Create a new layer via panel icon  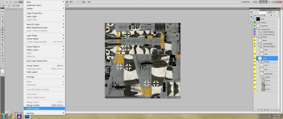click(x=274, y=110)
